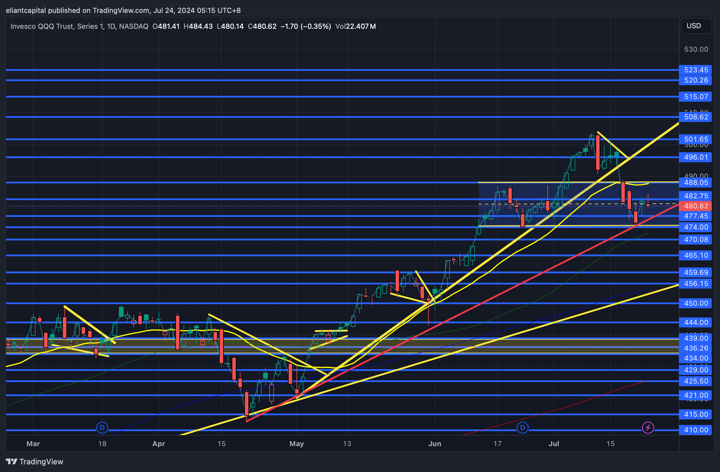
Task: Click the 410.00 price level label
Action: coord(696,430)
